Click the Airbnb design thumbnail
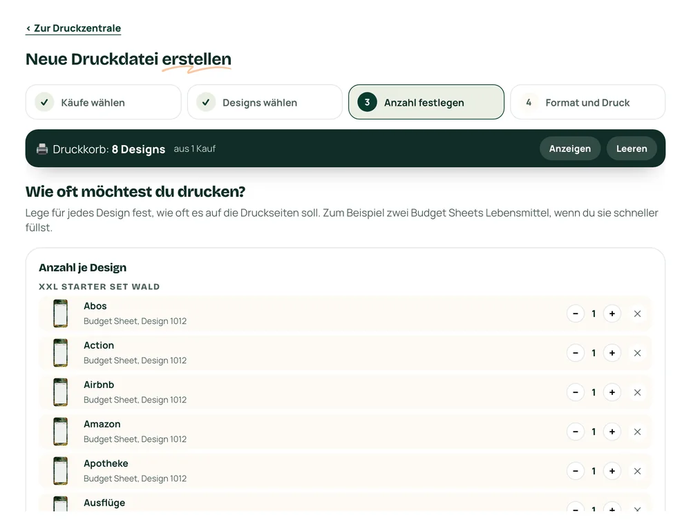The width and height of the screenshot is (691, 531). (60, 392)
